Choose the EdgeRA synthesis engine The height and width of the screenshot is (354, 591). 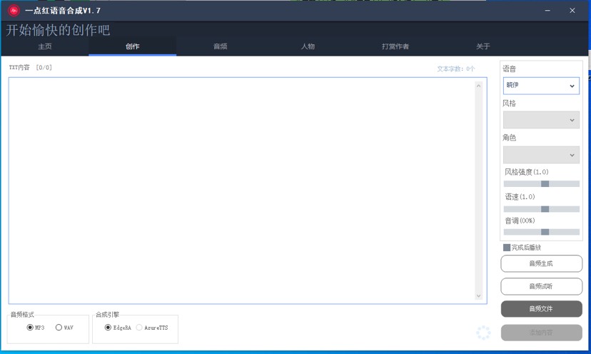[x=108, y=328]
